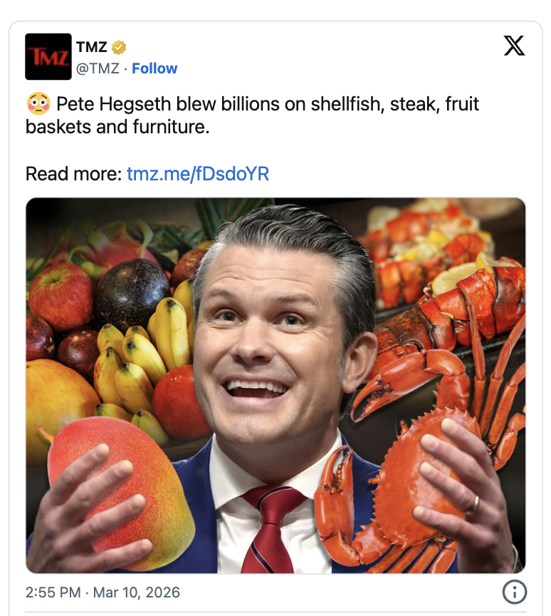
Task: Open the 2:55 PM · Mar 10, 2026 timestamp
Action: point(103,592)
